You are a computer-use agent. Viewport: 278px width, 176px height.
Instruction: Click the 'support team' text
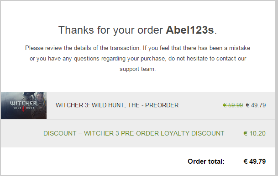[137, 69]
